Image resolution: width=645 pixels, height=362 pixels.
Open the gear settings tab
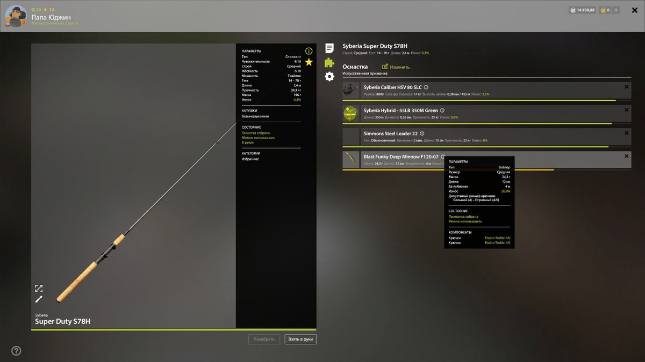329,77
